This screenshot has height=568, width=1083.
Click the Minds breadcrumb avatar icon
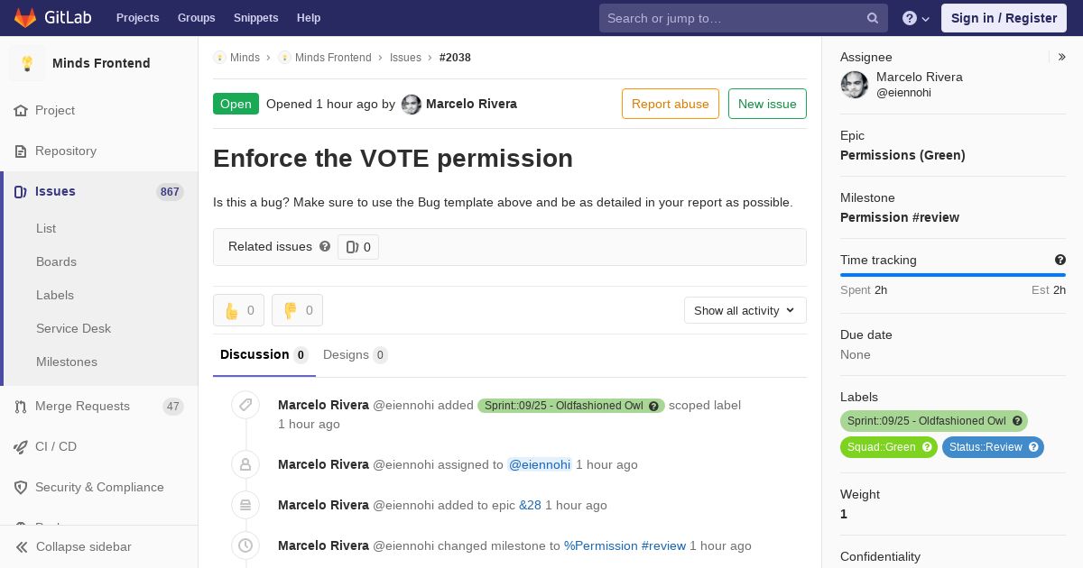[x=219, y=58]
